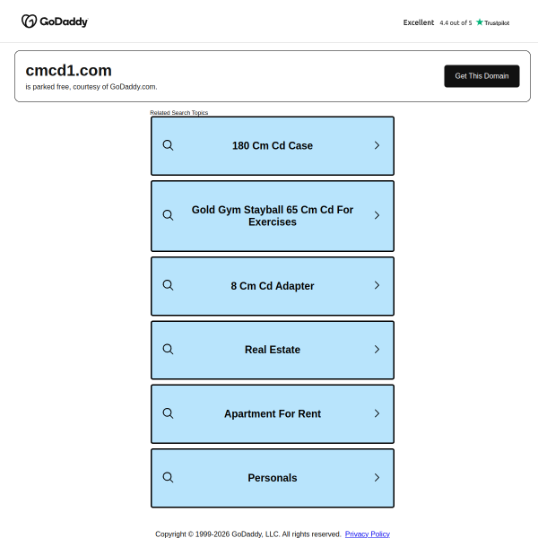The height and width of the screenshot is (538, 538).
Task: Click search icon beside Real Estate
Action: click(168, 350)
